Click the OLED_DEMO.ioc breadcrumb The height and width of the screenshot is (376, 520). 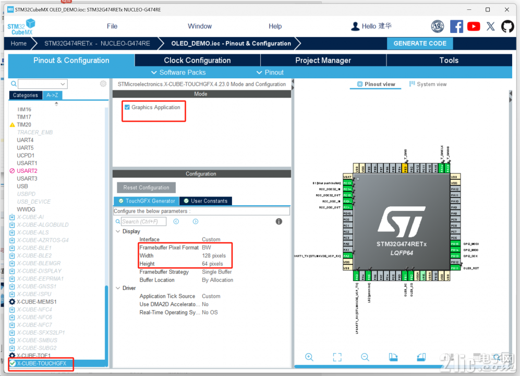coord(231,43)
